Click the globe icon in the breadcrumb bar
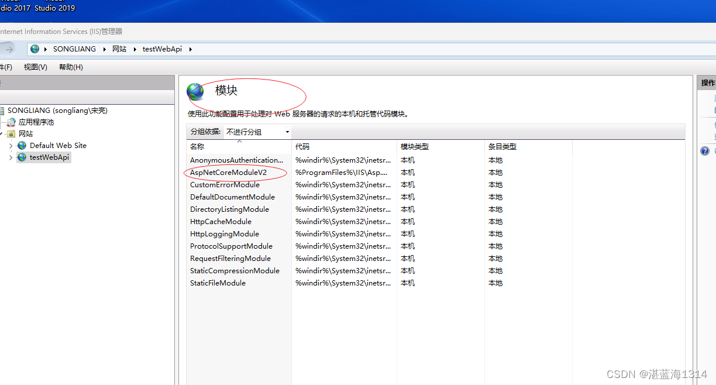 (x=34, y=49)
